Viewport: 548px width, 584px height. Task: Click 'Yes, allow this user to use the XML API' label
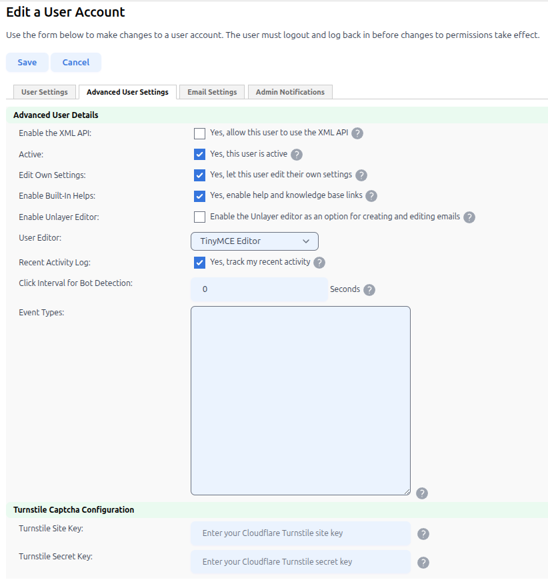click(x=279, y=133)
